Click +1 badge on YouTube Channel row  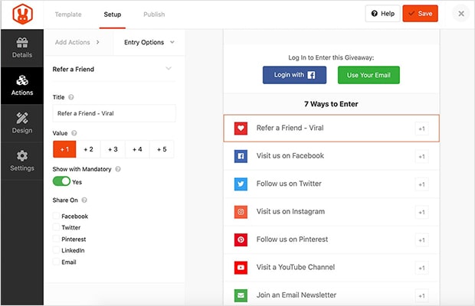(421, 268)
